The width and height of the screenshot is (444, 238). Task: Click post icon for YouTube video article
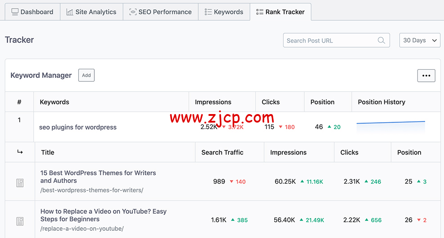[x=20, y=221]
